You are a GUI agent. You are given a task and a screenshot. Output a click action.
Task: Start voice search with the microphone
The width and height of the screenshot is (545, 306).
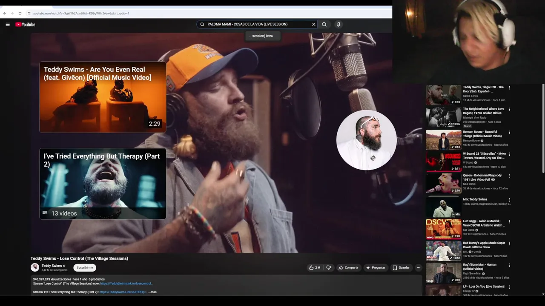tap(338, 24)
